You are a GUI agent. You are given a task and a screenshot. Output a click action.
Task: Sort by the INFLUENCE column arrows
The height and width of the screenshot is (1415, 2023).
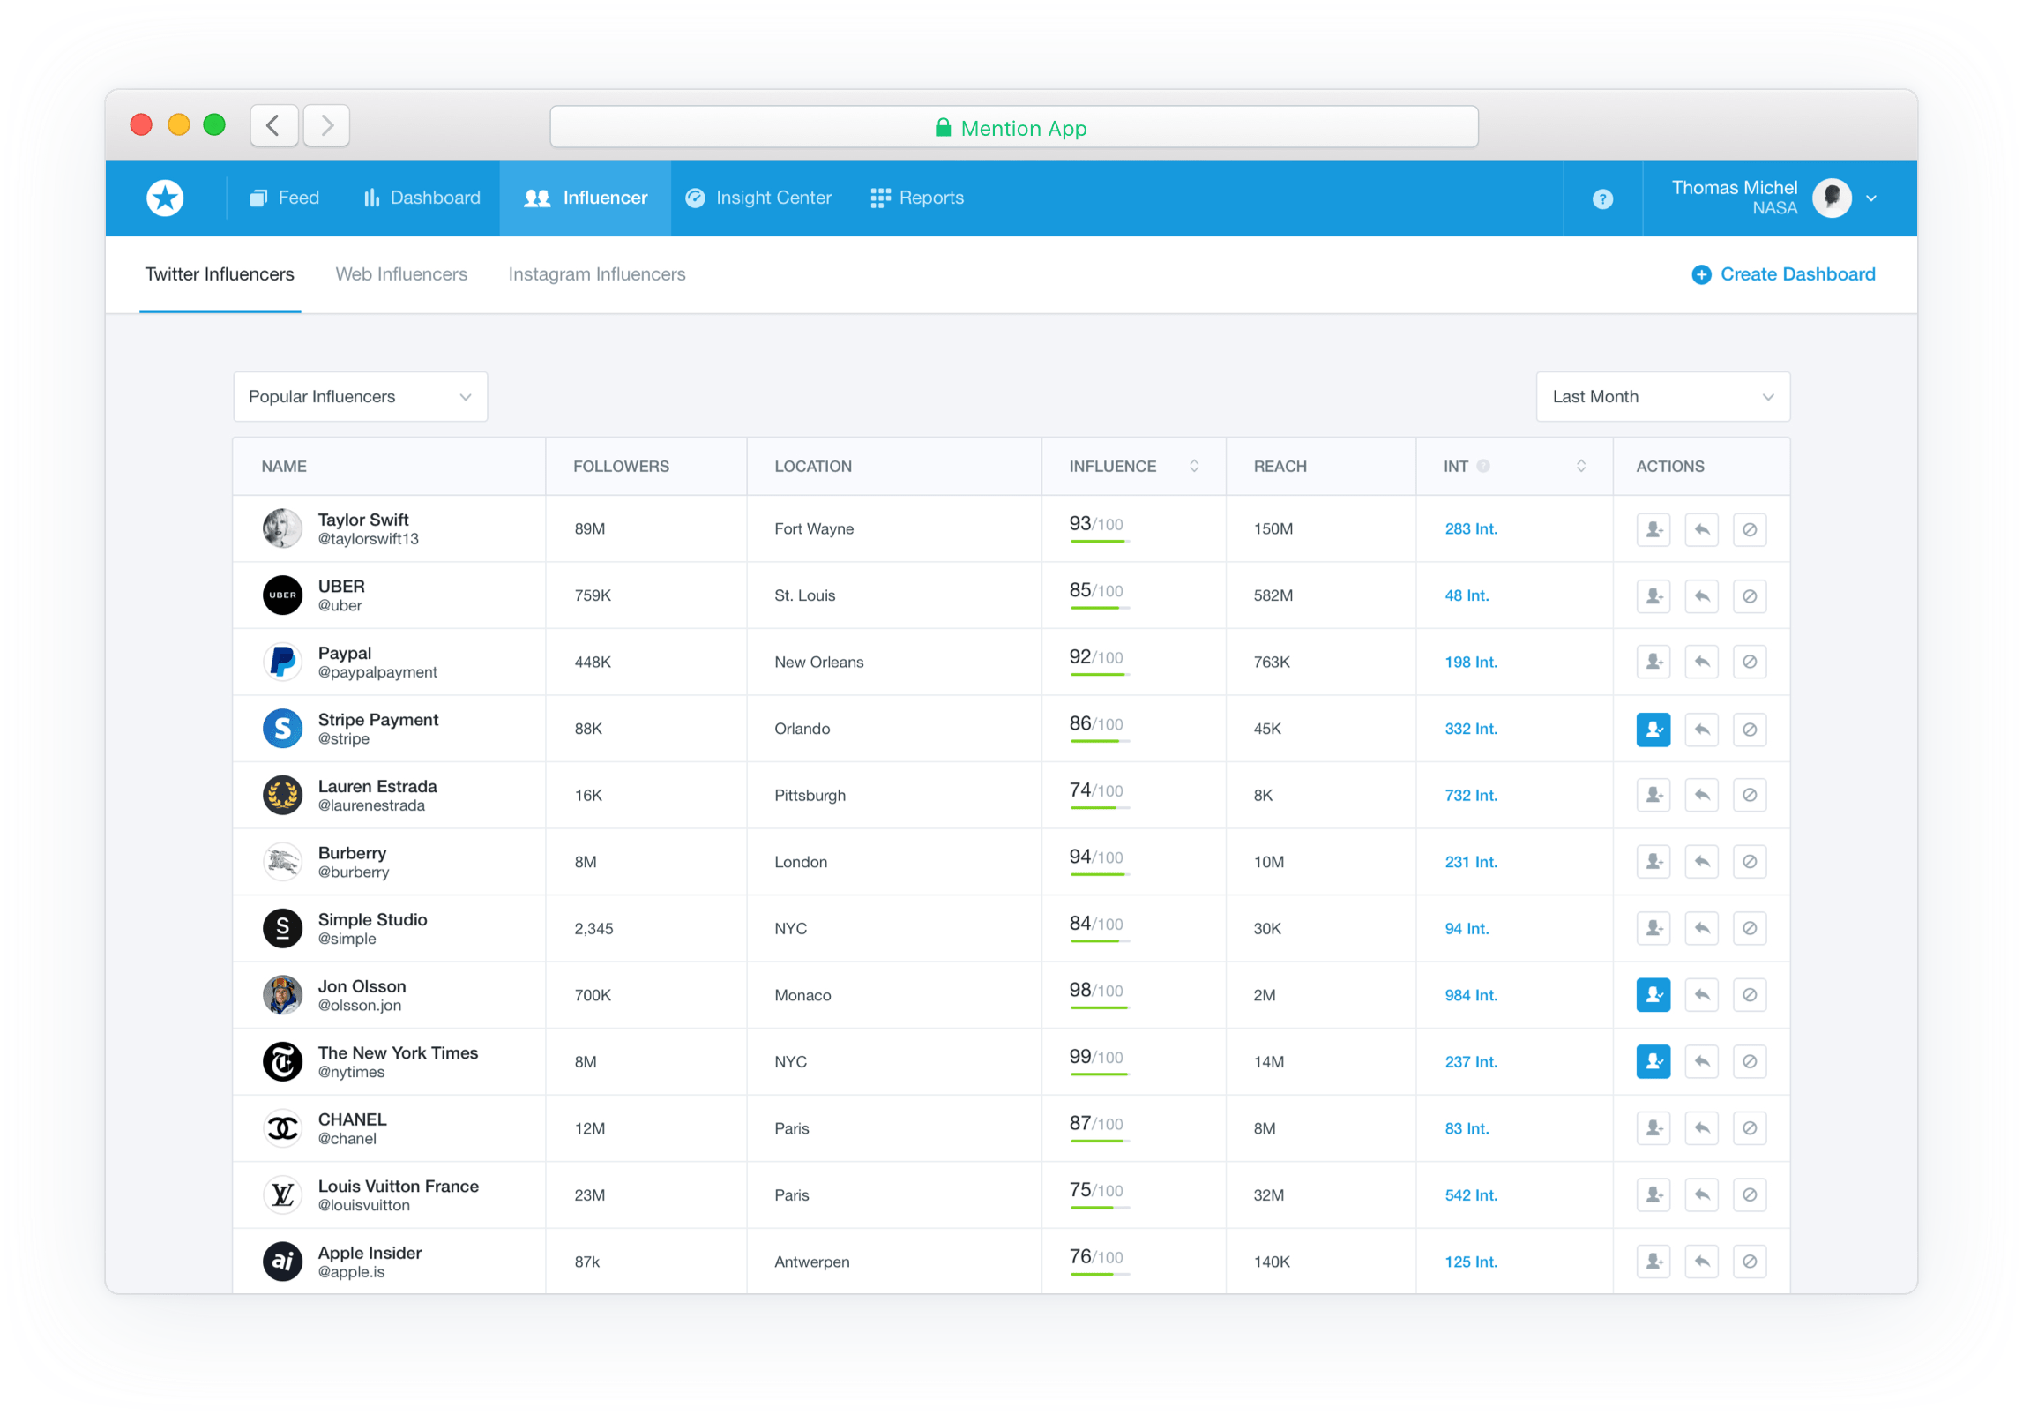1193,466
